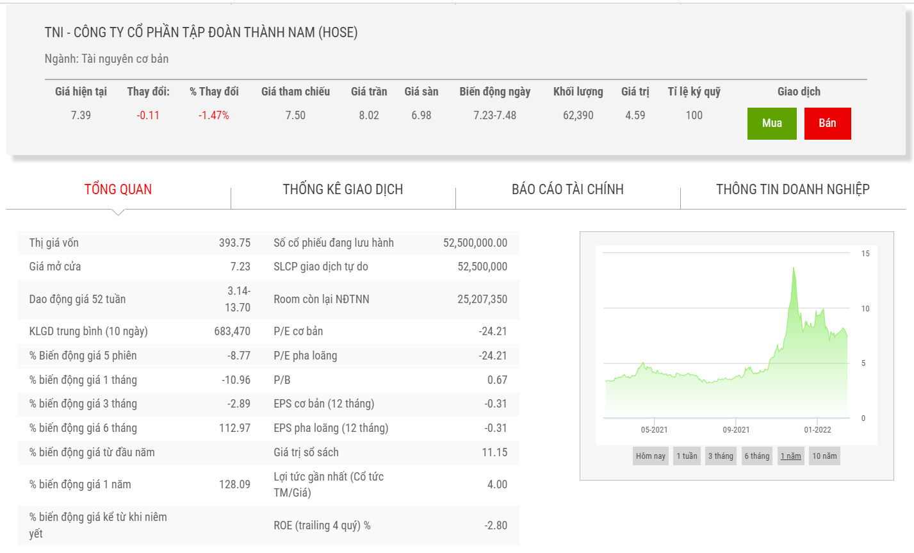Click the price peak on chart
Screen dimensions: 914x553
pos(794,268)
